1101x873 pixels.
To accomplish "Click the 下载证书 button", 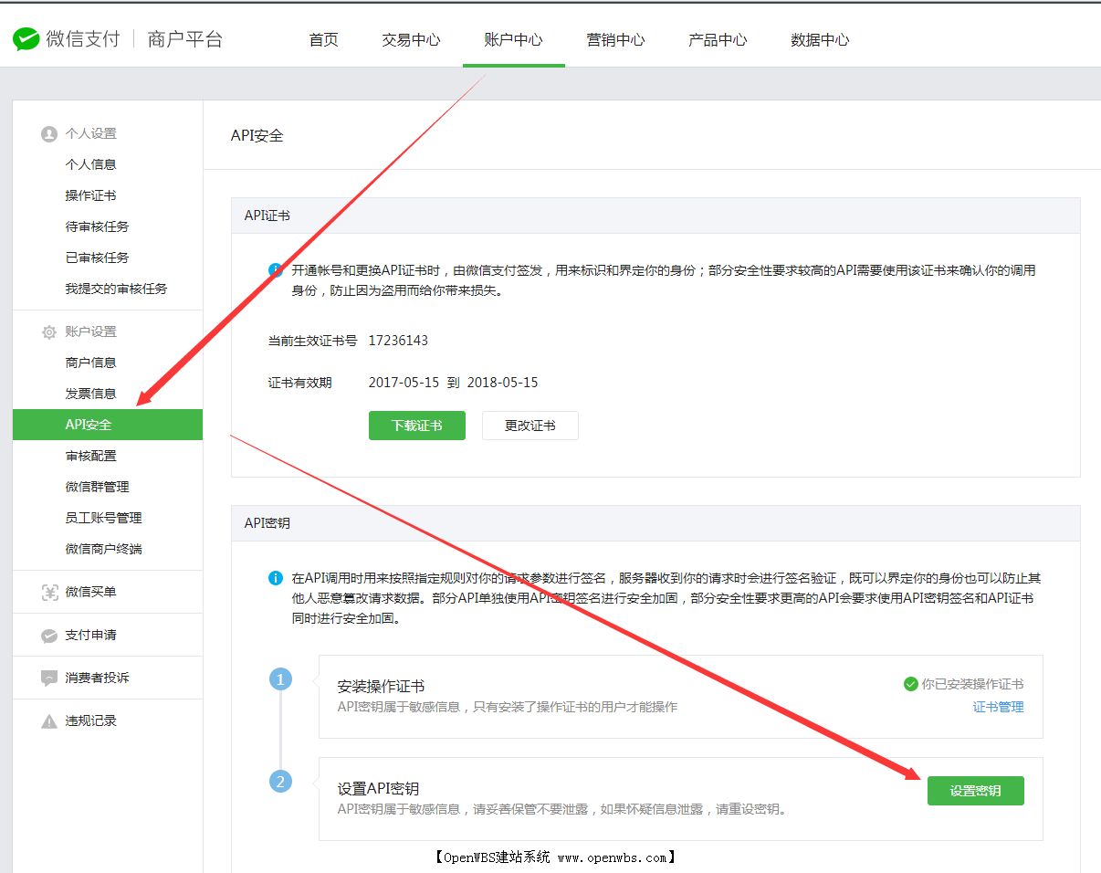I will (416, 426).
